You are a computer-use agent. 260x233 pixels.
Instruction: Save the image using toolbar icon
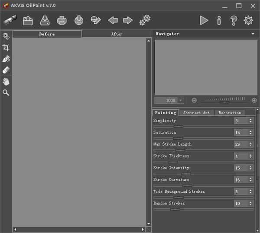coord(45,20)
